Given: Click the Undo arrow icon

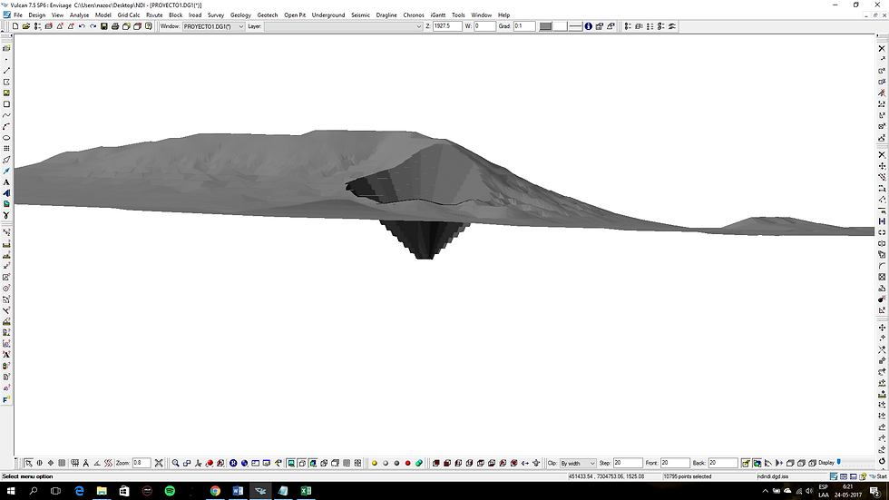Looking at the screenshot, I should point(82,26).
